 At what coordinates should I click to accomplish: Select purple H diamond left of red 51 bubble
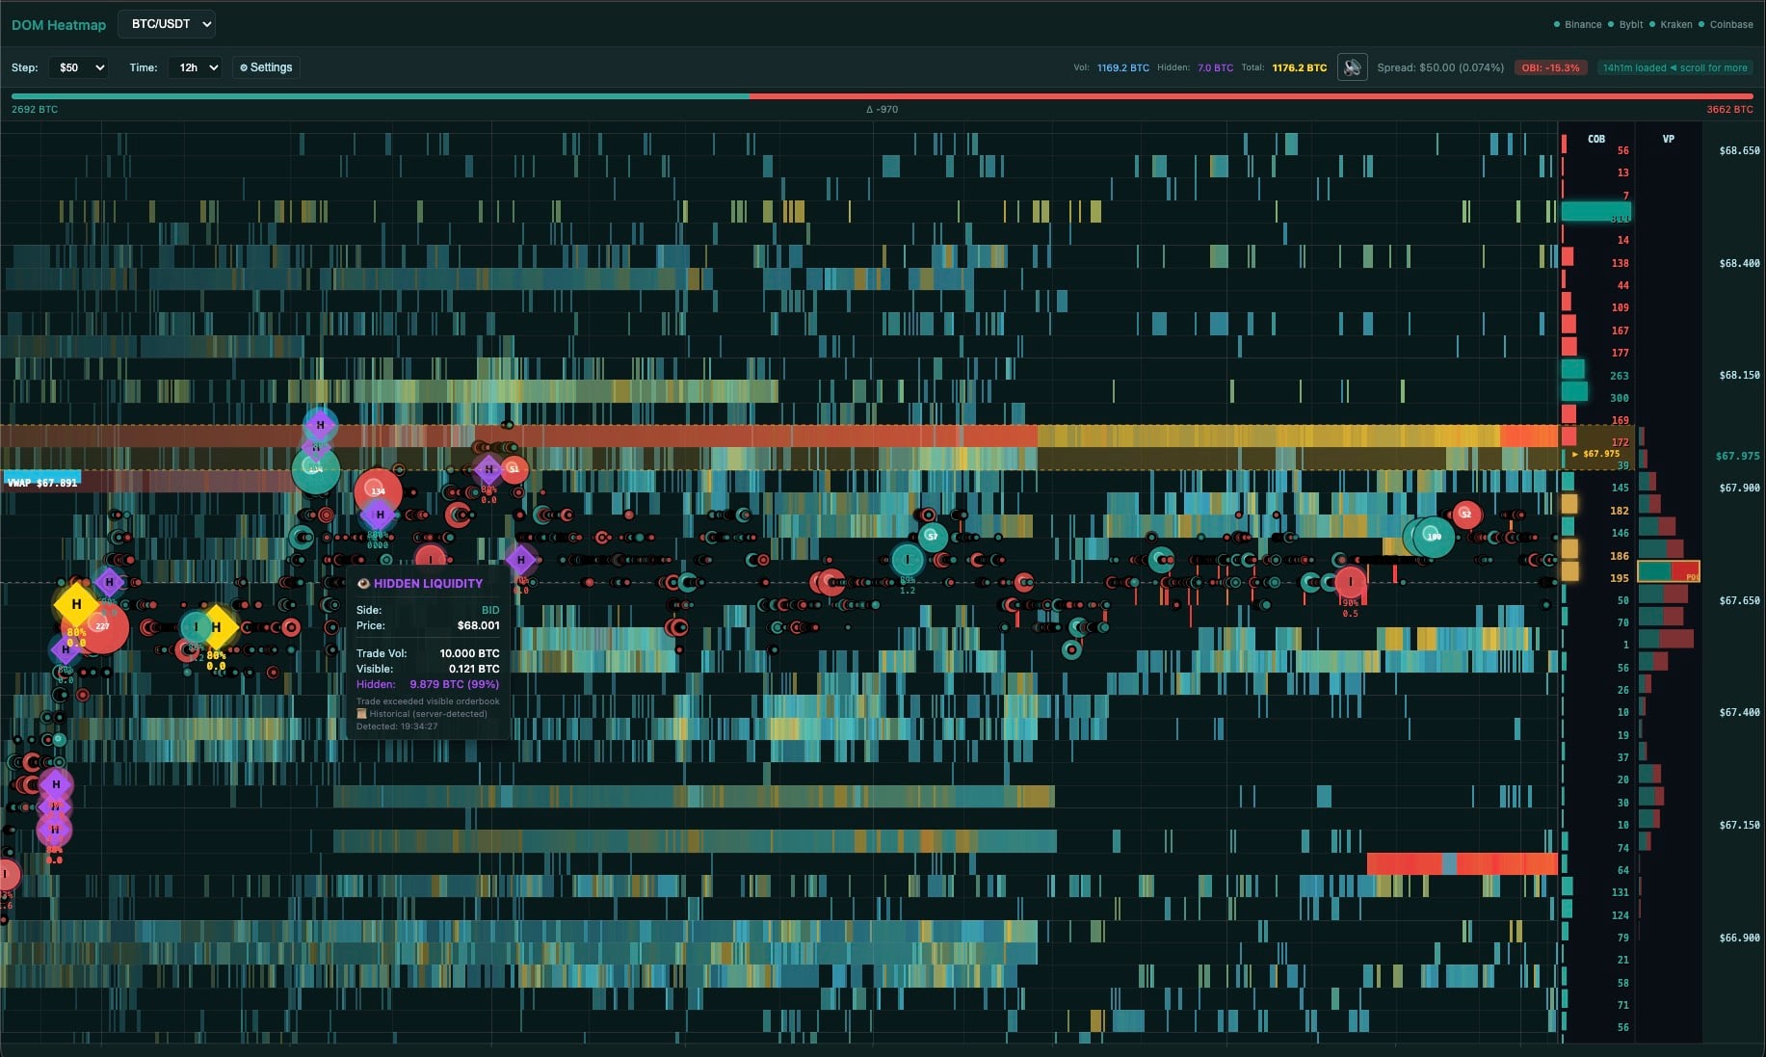(488, 469)
